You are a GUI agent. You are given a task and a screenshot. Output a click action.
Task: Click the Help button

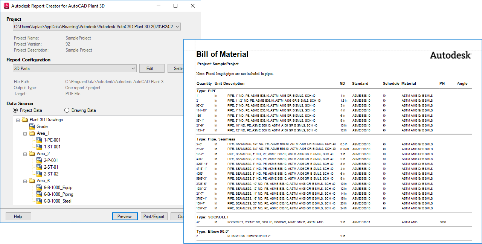[x=18, y=217]
